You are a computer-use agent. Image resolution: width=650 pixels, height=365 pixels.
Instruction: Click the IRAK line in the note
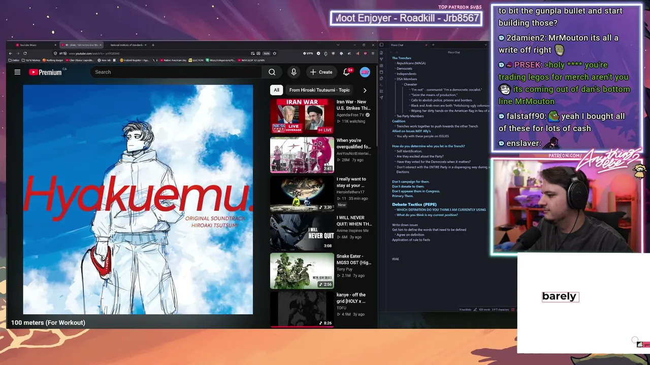pos(396,259)
